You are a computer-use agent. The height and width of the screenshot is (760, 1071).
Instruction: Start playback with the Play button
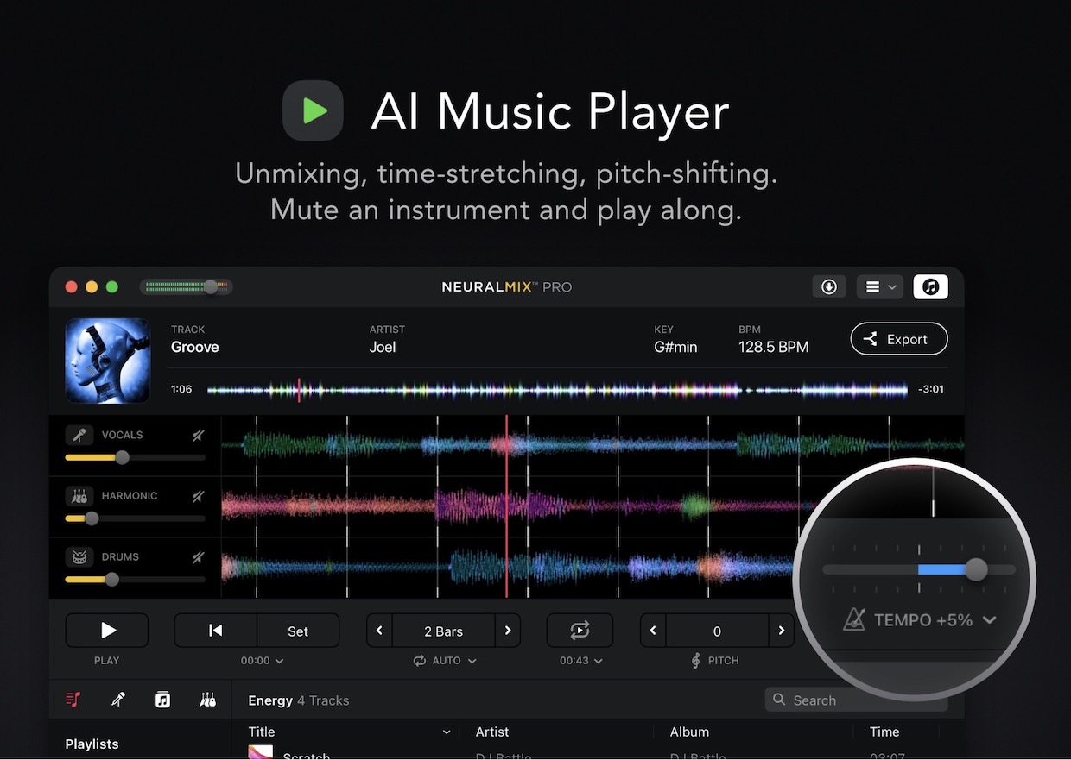(x=107, y=631)
